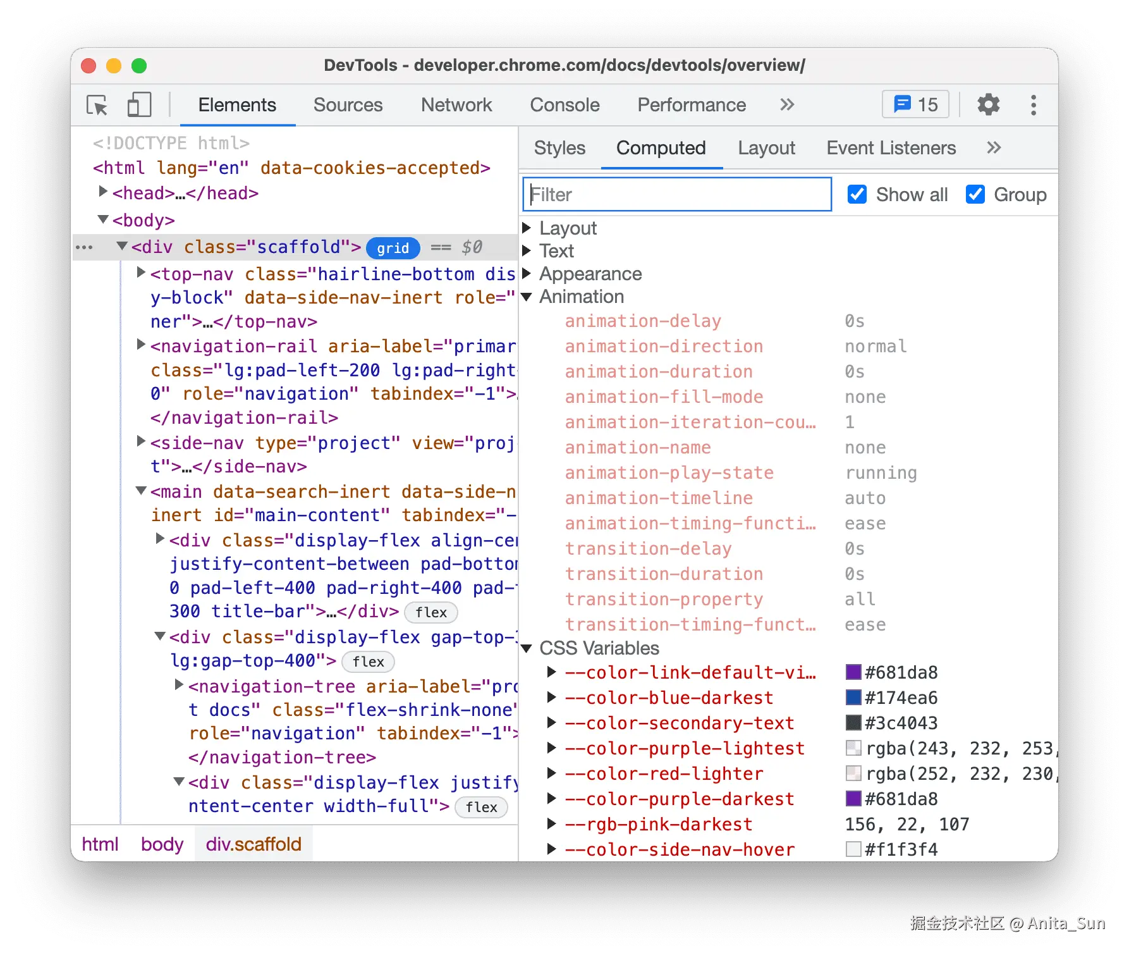Select the animation-play-state property
Screen dimensions: 1129x955
click(788, 473)
